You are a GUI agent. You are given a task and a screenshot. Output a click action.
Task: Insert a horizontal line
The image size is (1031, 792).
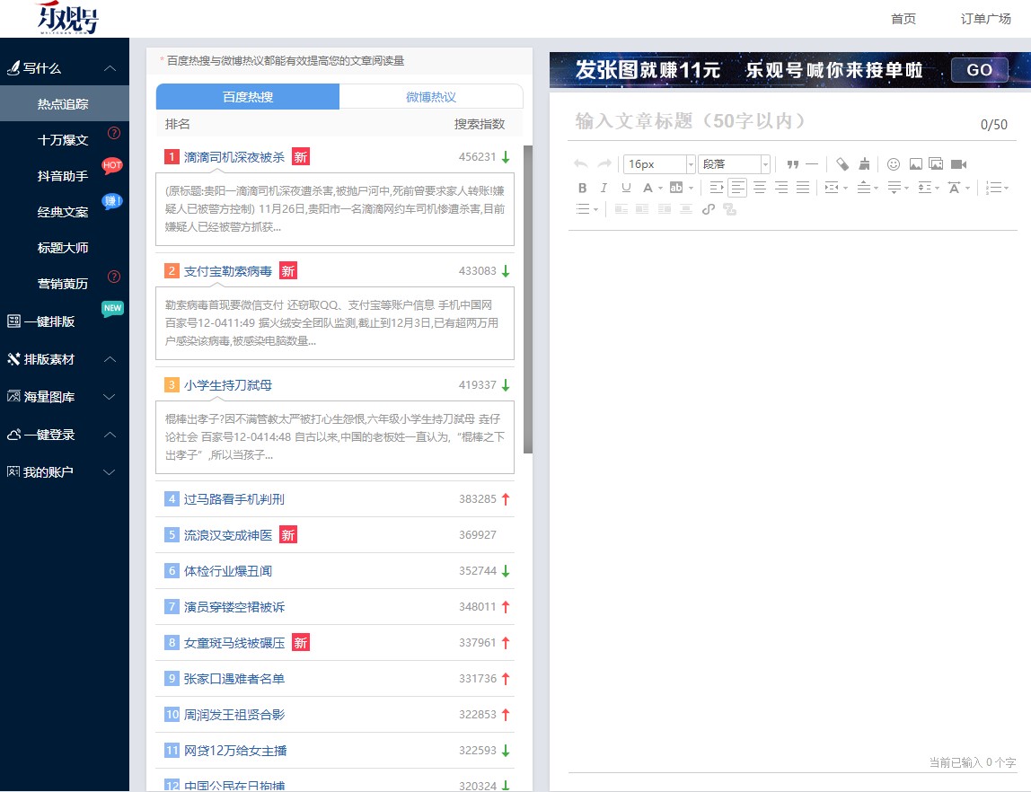811,163
